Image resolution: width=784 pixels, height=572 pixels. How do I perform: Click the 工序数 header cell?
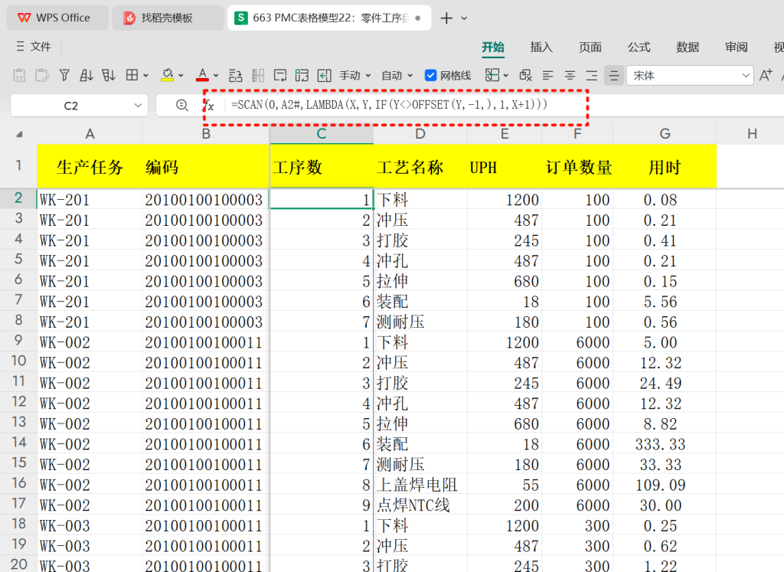(322, 166)
